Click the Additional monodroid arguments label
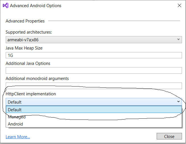 37,78
